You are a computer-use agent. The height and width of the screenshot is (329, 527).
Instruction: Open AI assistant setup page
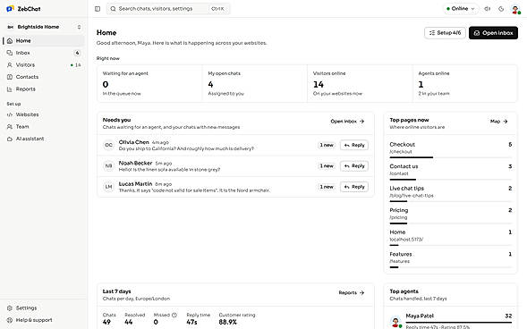tap(44, 139)
